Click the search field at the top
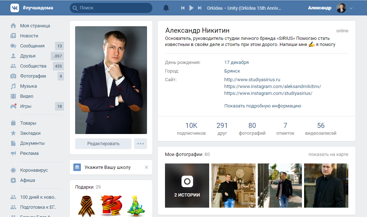367x217 pixels. (x=111, y=7)
